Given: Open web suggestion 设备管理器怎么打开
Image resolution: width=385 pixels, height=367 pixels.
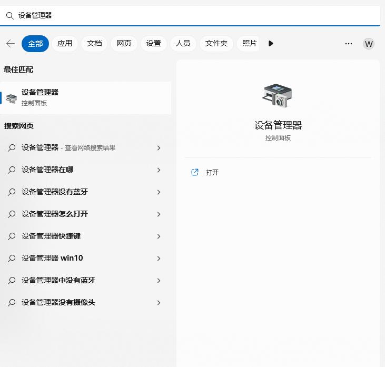Looking at the screenshot, I should 85,214.
